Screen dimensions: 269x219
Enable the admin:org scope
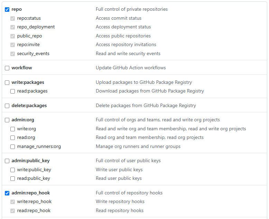(x=7, y=120)
